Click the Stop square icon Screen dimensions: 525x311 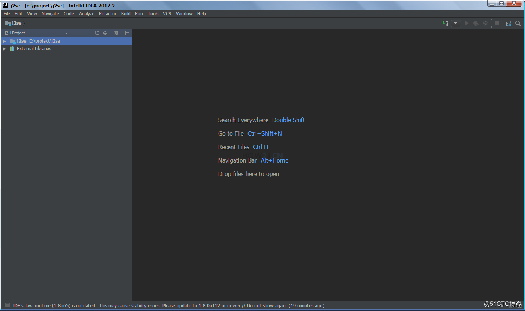pyautogui.click(x=497, y=23)
